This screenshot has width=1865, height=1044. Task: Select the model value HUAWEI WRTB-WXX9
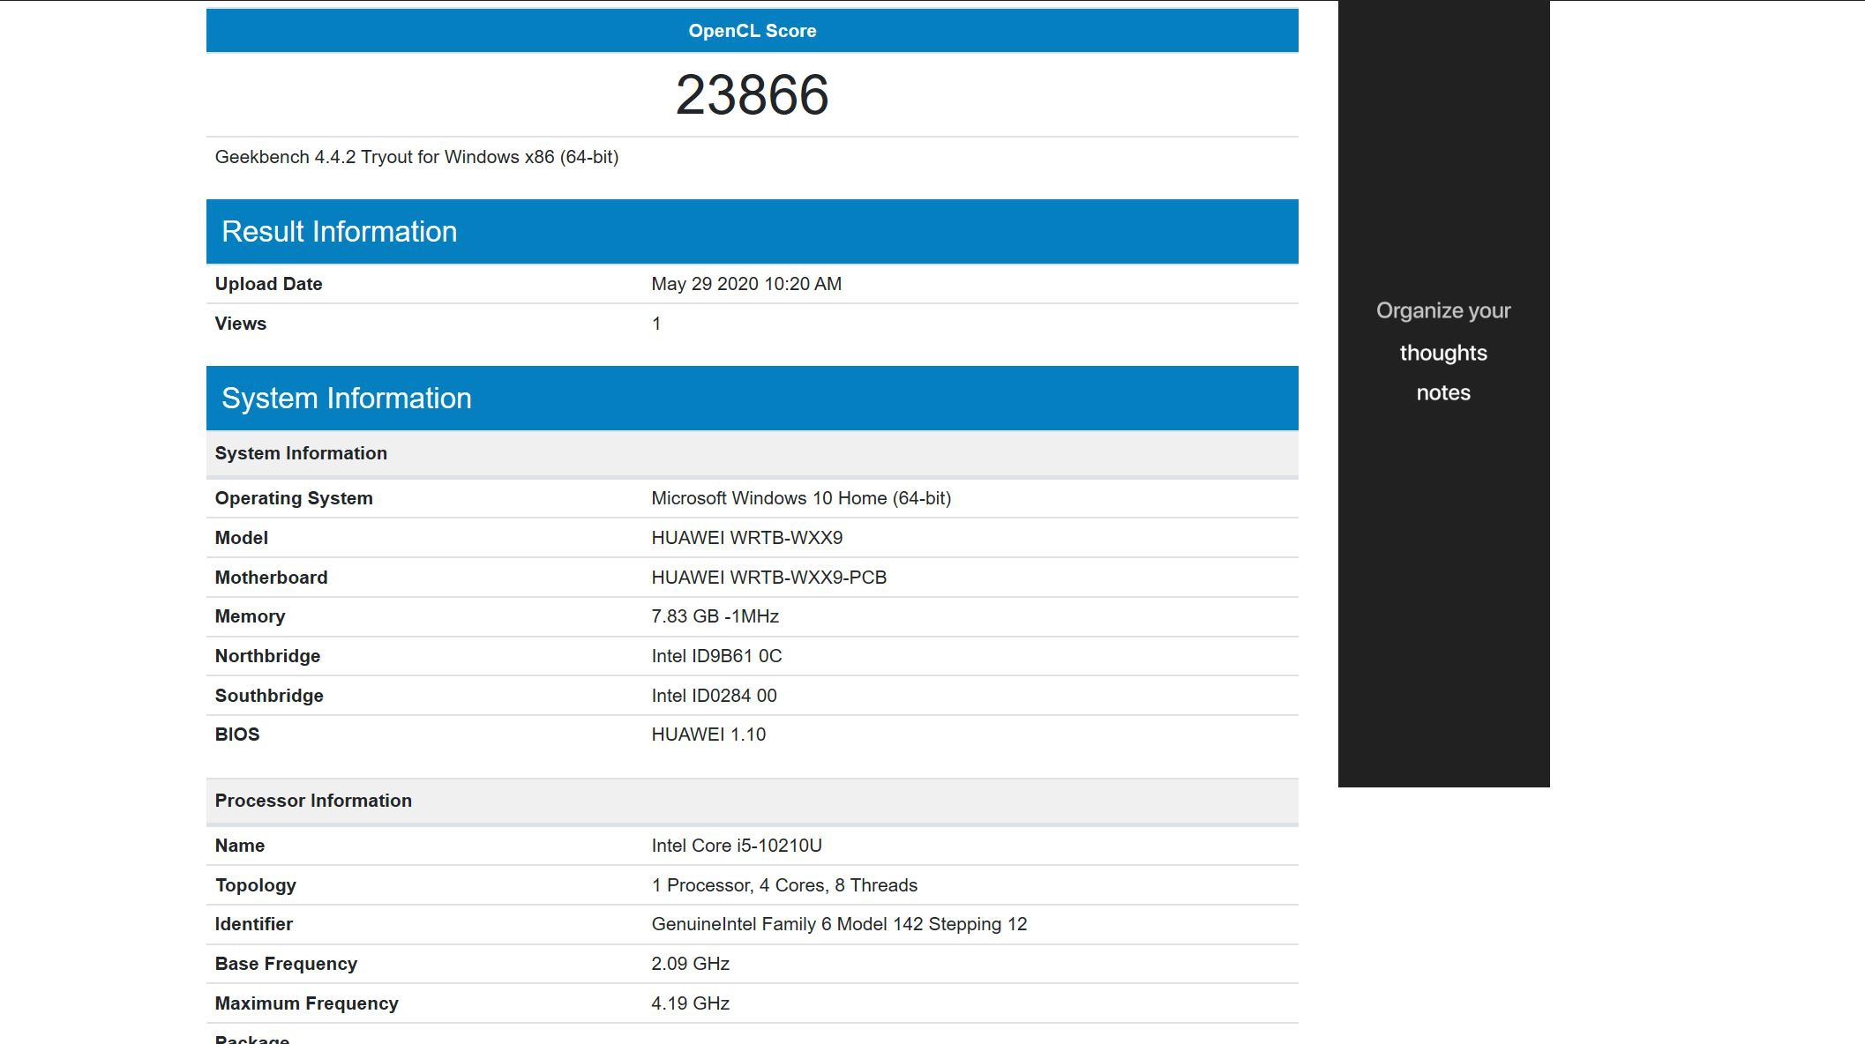pos(746,538)
